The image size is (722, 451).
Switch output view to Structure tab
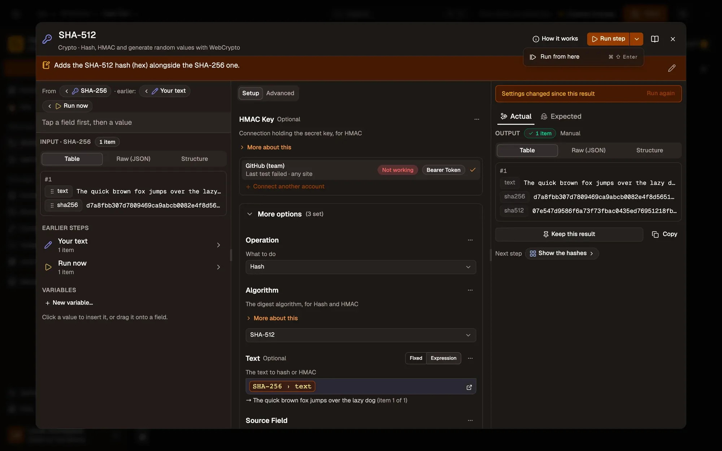click(x=649, y=150)
